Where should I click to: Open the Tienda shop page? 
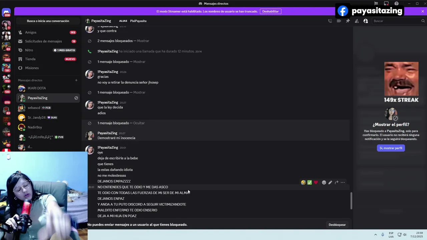[48, 59]
